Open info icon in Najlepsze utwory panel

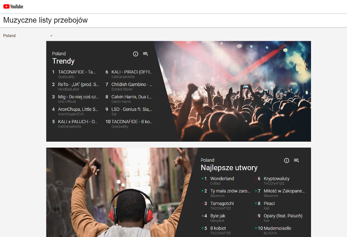286,160
